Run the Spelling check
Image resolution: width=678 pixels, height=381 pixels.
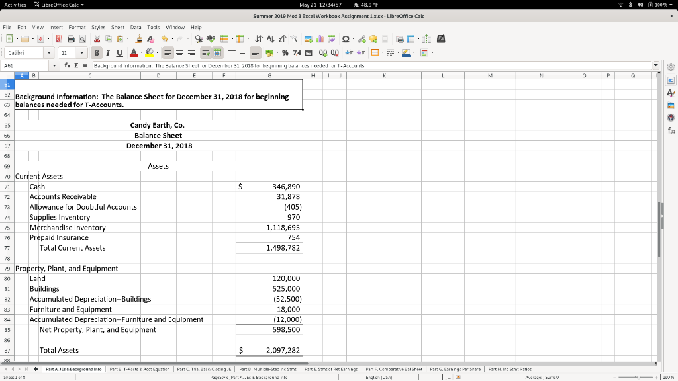pos(211,39)
